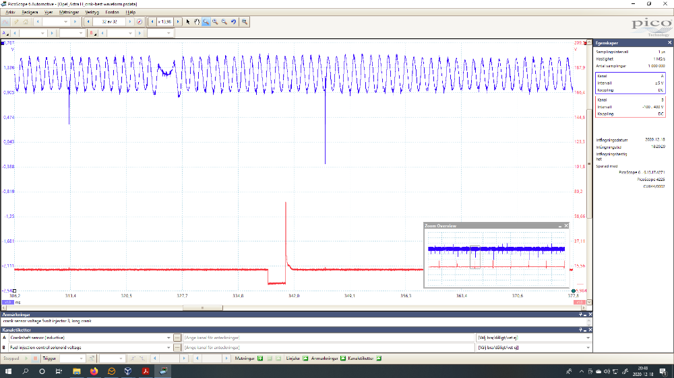Select the arrow pointer selection tool
This screenshot has width=674, height=378.
[x=188, y=22]
